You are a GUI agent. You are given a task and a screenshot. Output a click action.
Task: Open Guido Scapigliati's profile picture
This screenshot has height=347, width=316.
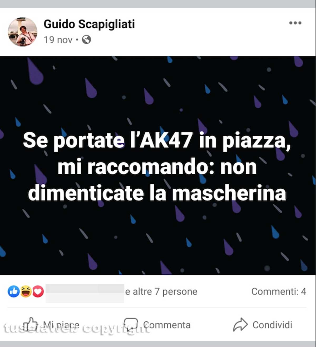pos(22,32)
